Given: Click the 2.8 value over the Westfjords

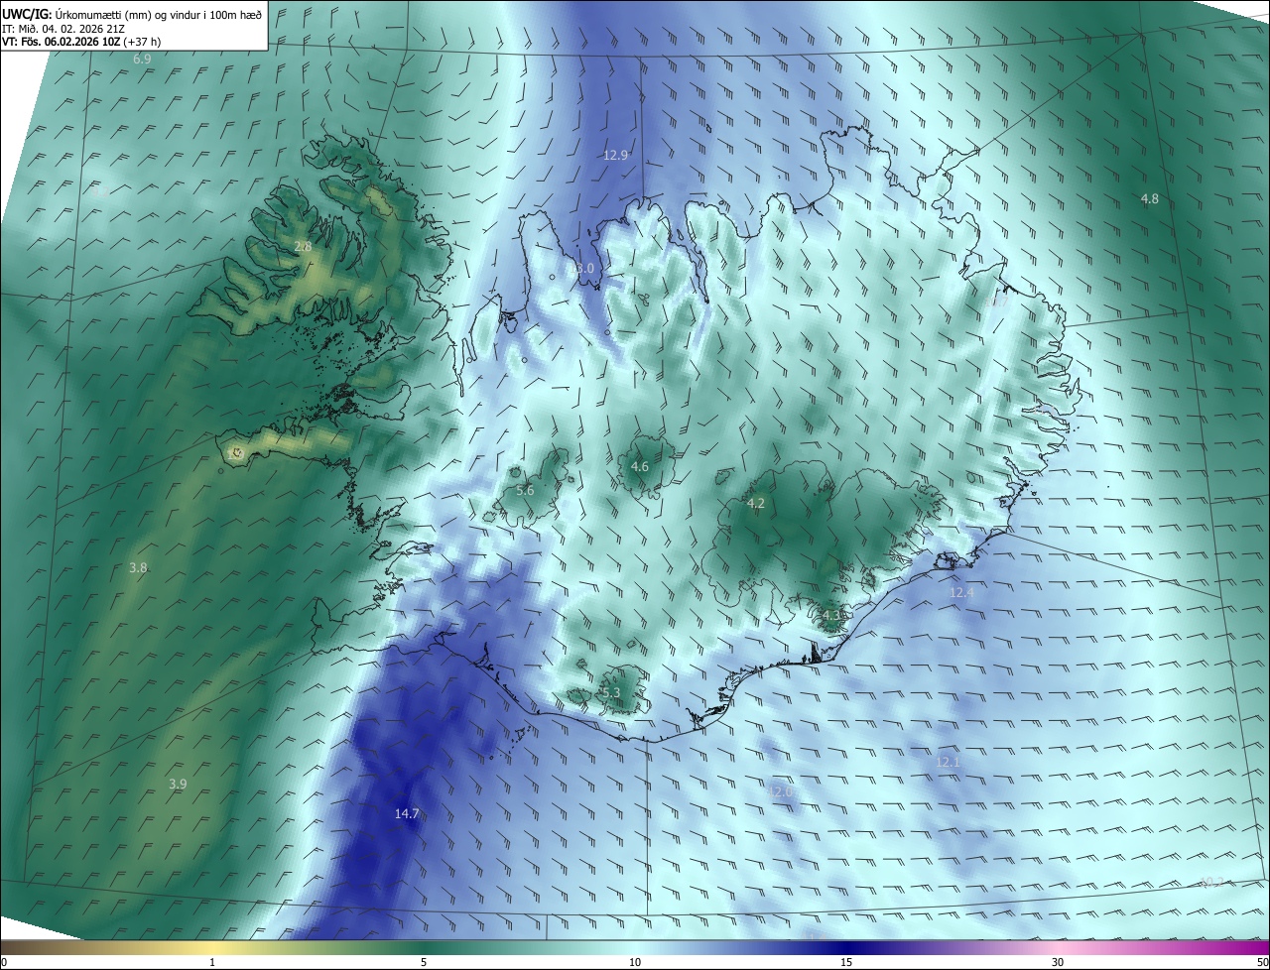Looking at the screenshot, I should (303, 246).
